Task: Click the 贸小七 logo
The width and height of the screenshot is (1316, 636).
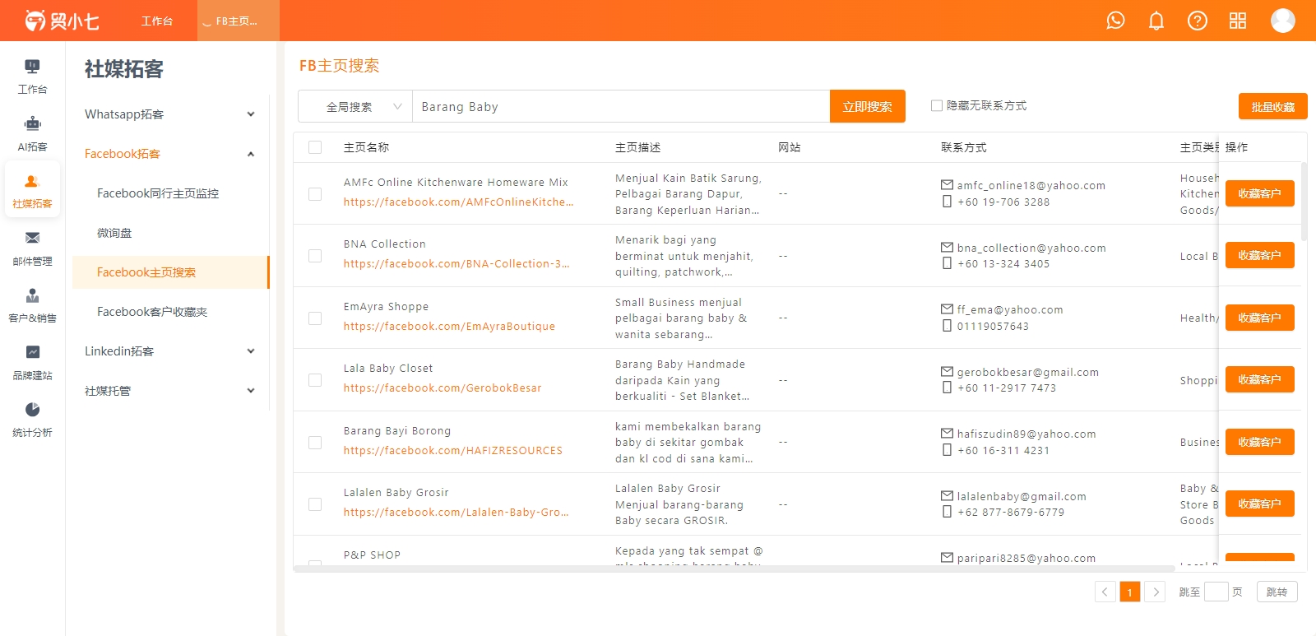Action: point(62,21)
